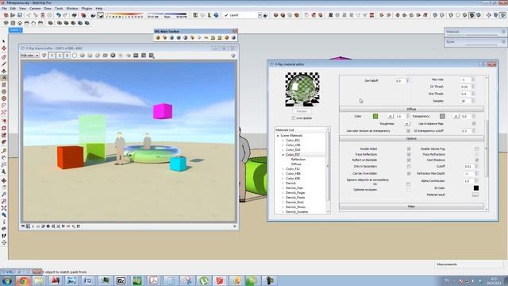
Task: Toggle the Live Update checkbox
Action: 293,118
